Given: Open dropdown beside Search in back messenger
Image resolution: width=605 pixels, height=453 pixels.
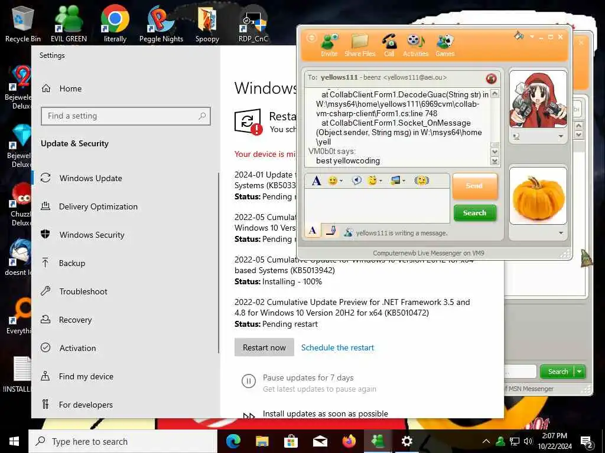Looking at the screenshot, I should tap(579, 372).
